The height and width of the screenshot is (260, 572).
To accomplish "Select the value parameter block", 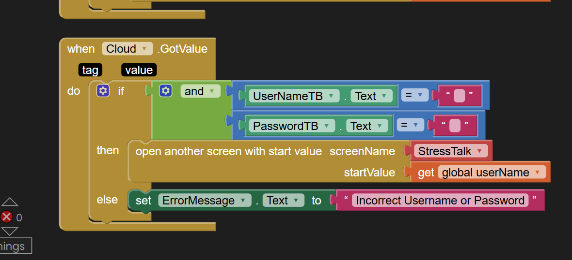I will pyautogui.click(x=139, y=70).
